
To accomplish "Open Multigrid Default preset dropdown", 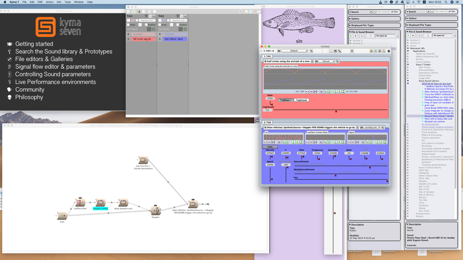I will tap(295, 51).
